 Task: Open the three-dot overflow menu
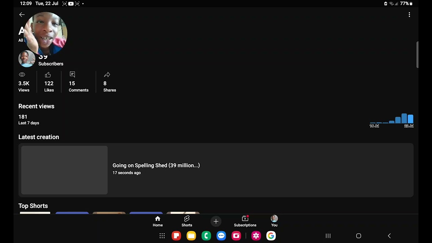[409, 15]
